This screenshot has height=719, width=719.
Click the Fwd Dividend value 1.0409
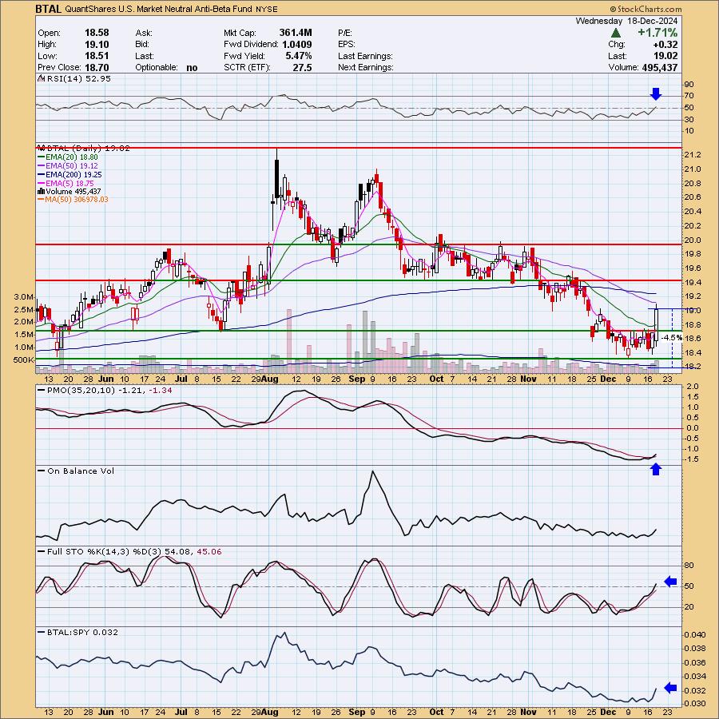(x=297, y=45)
